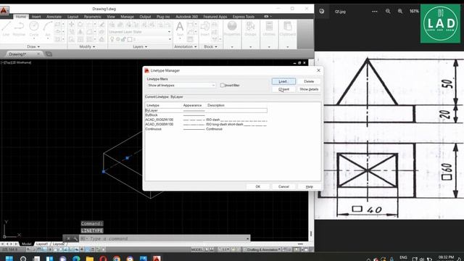Screen dimensions: 464x261
Task: Switch to the Parametric ribbon tab
Action: click(92, 17)
